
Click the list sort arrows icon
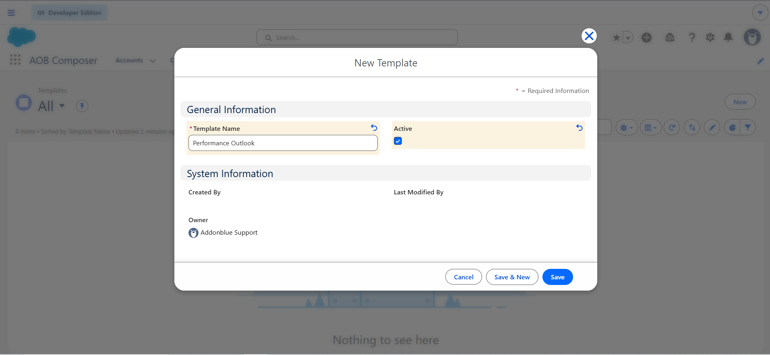point(692,128)
